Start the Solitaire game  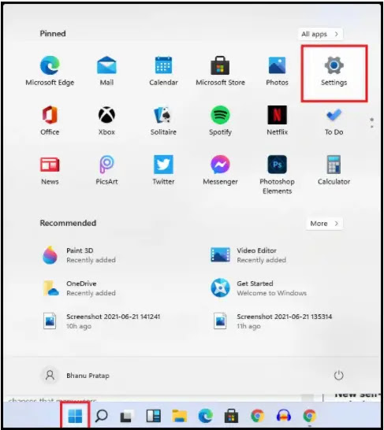pyautogui.click(x=163, y=120)
